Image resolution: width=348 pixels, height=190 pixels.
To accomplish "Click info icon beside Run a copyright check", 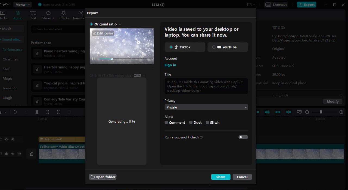I will 201,137.
